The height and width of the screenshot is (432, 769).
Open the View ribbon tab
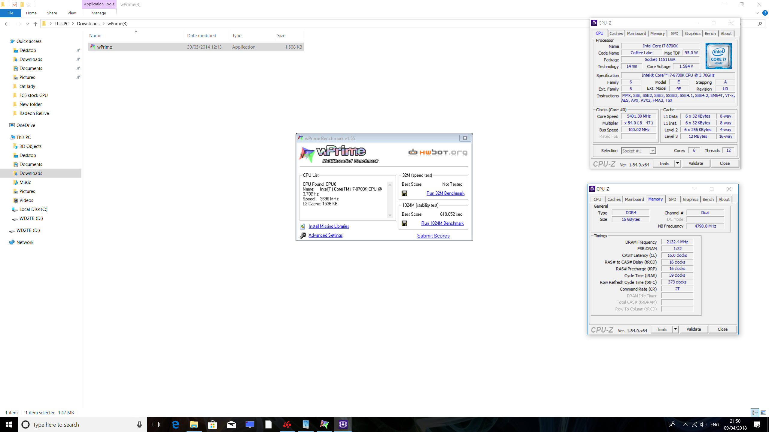tap(71, 13)
